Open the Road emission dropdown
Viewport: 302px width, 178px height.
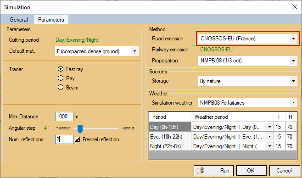tap(248, 39)
